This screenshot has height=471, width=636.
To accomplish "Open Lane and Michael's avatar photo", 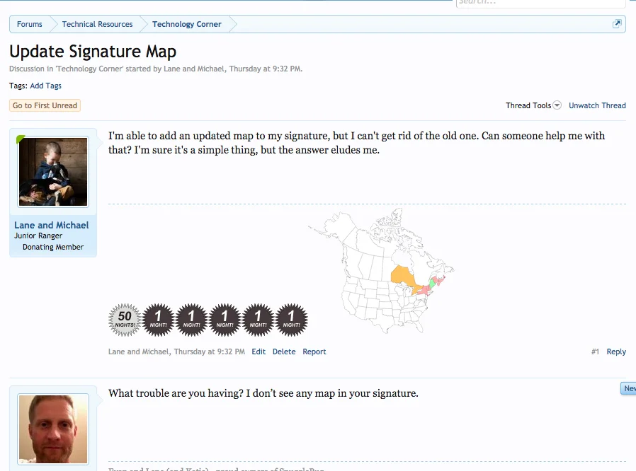I will point(53,173).
